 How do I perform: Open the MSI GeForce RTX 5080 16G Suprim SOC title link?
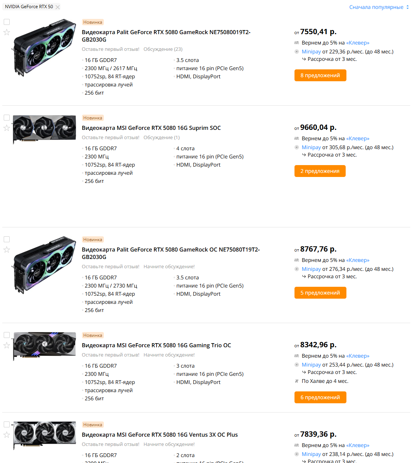151,128
